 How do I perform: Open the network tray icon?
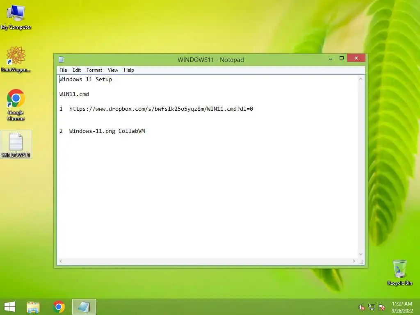pyautogui.click(x=372, y=307)
